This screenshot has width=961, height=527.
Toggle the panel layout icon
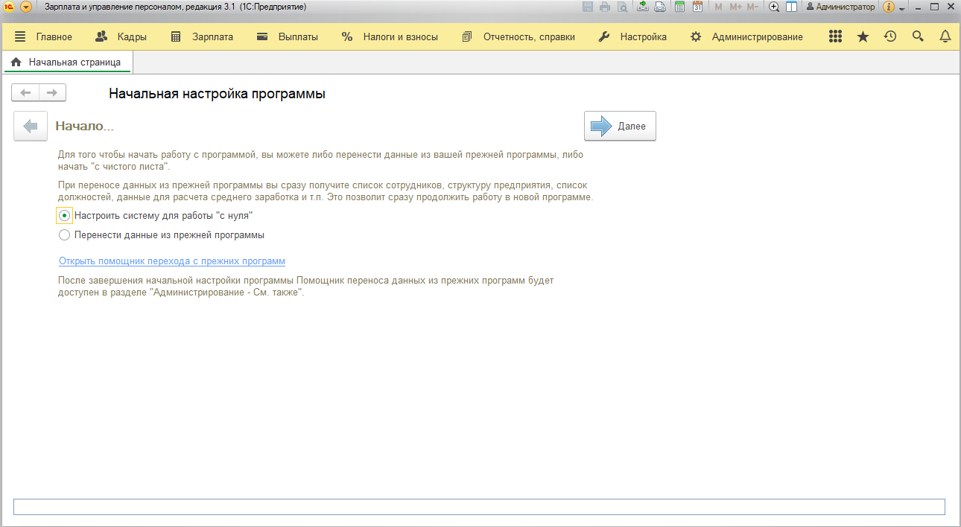[791, 7]
